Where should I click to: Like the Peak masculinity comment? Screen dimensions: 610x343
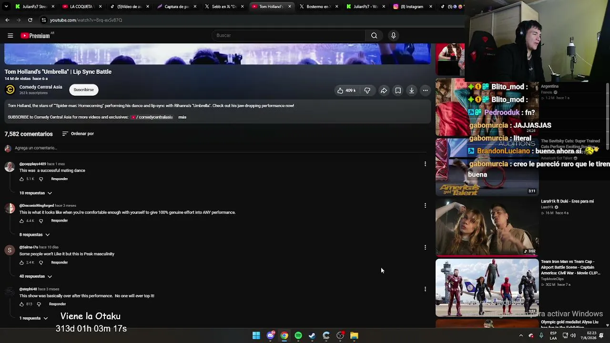coord(21,262)
